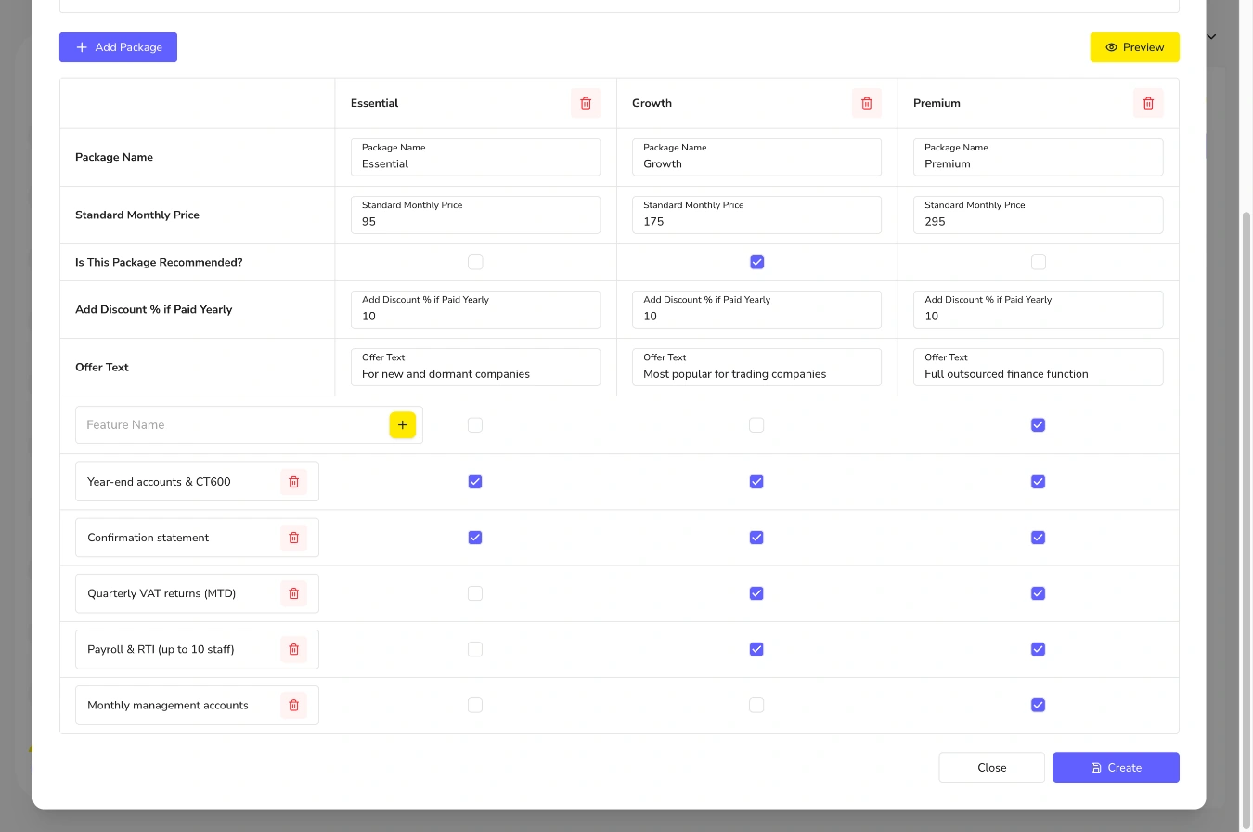Disable Payroll & RTI for Growth
Image resolution: width=1253 pixels, height=832 pixels.
pos(756,649)
